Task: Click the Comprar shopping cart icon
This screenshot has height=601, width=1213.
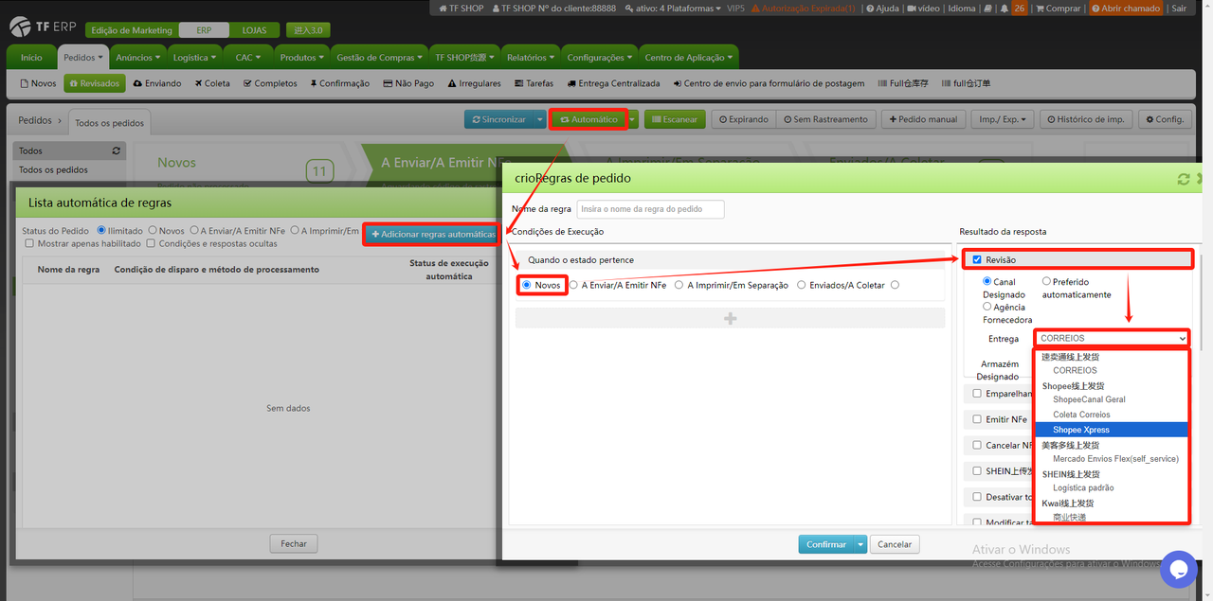Action: tap(1040, 9)
